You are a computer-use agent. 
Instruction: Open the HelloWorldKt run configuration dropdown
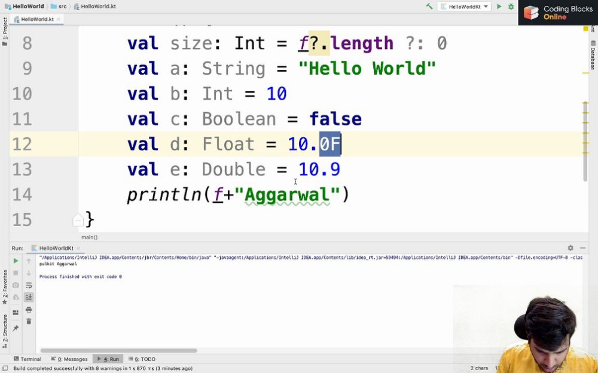point(465,7)
